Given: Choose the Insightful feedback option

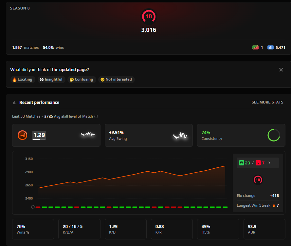Looking at the screenshot, I should [x=51, y=80].
